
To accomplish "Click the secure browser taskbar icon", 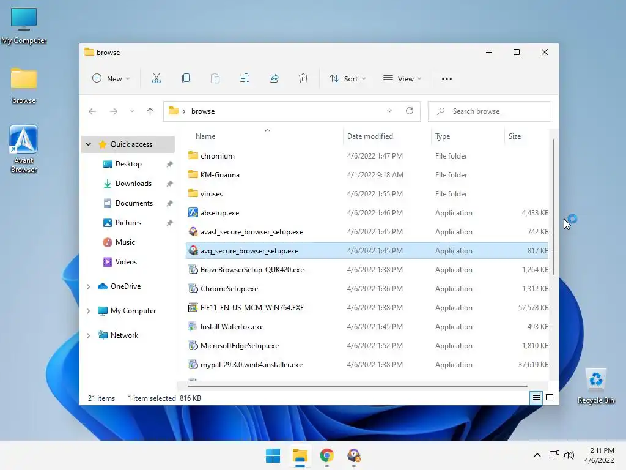I will click(354, 455).
